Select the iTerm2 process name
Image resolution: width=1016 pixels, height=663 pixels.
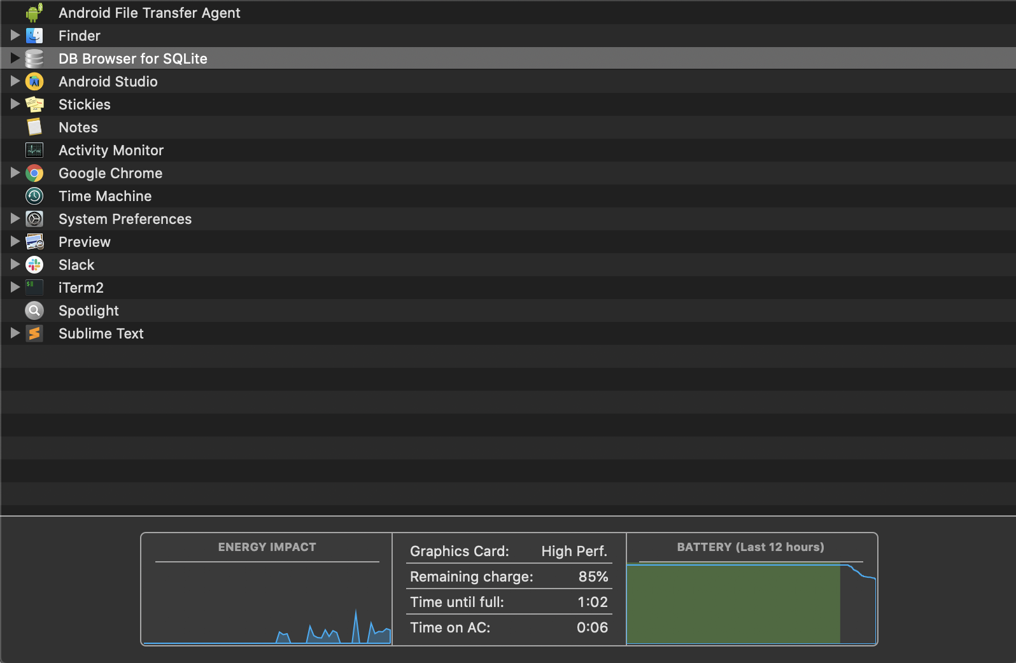[81, 288]
